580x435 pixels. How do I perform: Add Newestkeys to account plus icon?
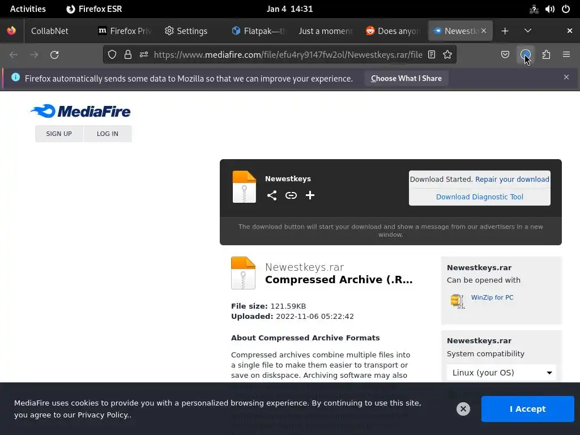[310, 195]
